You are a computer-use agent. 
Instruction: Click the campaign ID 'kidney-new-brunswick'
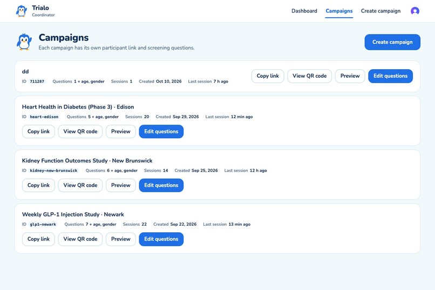pos(53,171)
